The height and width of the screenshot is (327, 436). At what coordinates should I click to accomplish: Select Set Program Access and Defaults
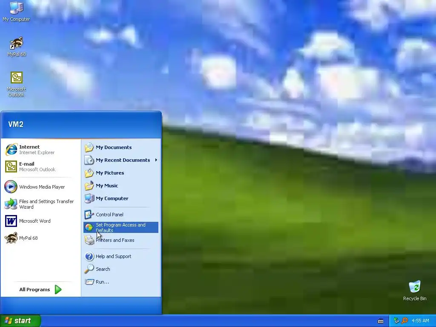(121, 227)
